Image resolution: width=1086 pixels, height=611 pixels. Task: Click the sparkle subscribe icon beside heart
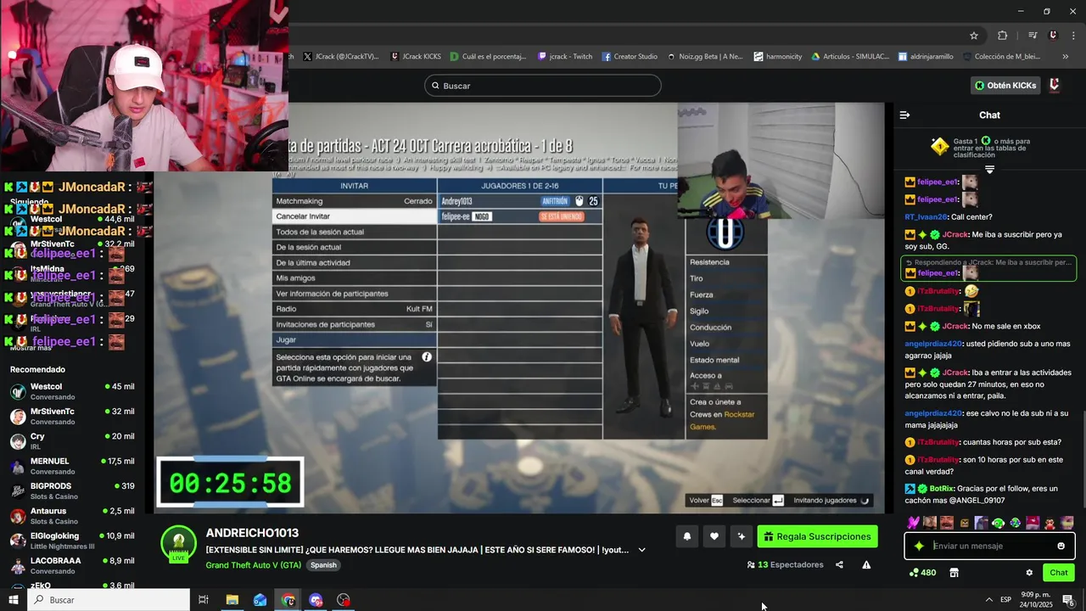(742, 536)
